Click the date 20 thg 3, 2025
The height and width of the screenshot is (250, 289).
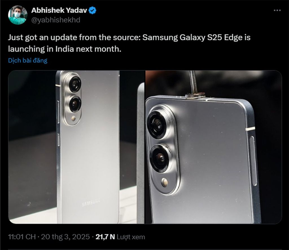[65, 237]
